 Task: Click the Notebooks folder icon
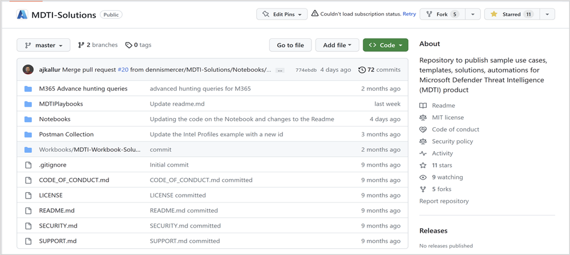[28, 119]
